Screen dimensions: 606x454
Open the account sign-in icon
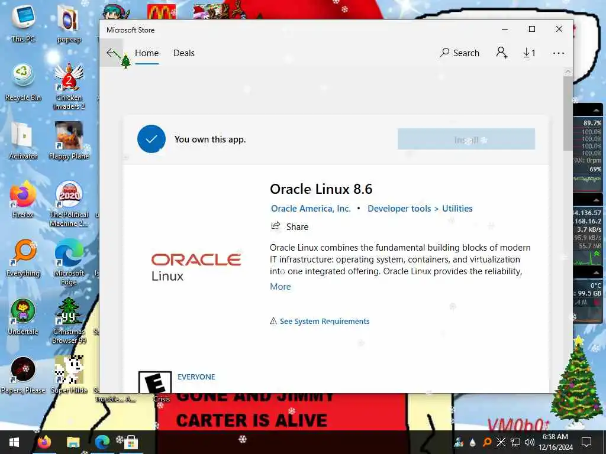(x=502, y=53)
